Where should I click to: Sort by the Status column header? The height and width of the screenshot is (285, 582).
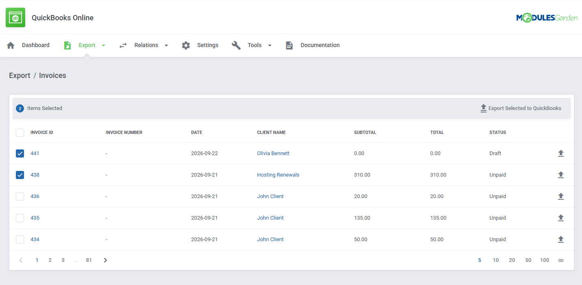tap(498, 132)
